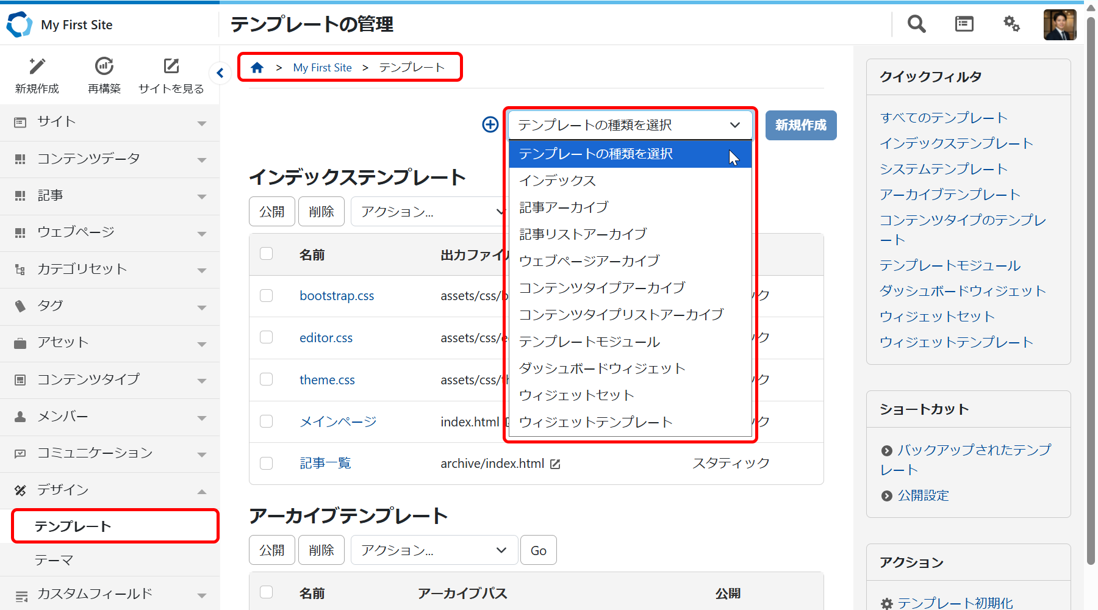The image size is (1098, 610).
Task: Open the user profile avatar
Action: click(x=1060, y=24)
